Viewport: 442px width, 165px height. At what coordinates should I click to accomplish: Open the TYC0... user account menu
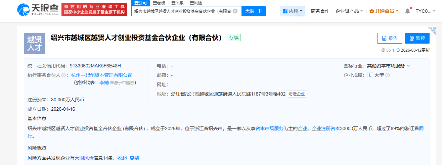tap(426, 11)
